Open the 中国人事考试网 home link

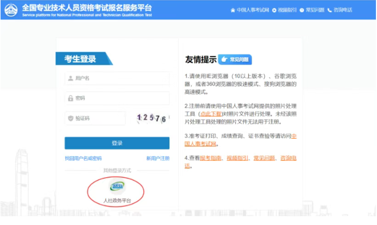pyautogui.click(x=249, y=10)
